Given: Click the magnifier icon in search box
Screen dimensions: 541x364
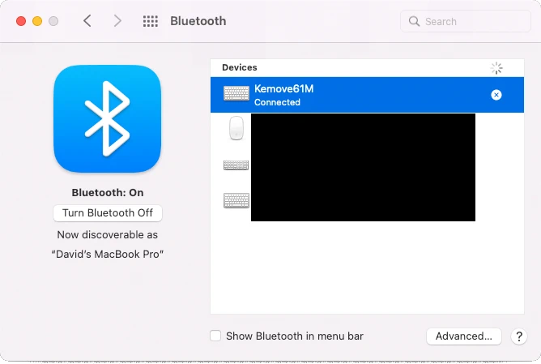Looking at the screenshot, I should pyautogui.click(x=415, y=21).
